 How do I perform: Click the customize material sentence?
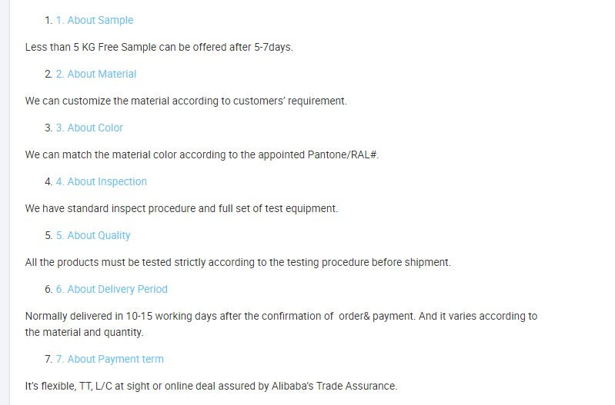186,101
